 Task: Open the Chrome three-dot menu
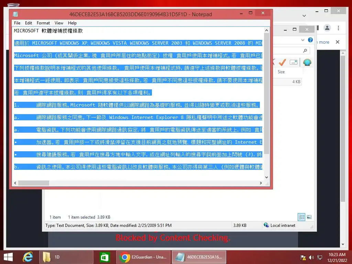click(338, 28)
